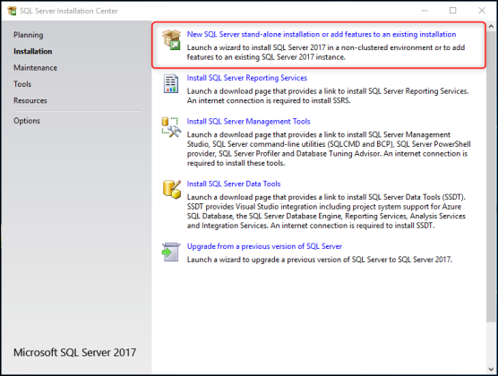Close the SQL Server Installation Center window
The height and width of the screenshot is (376, 498).
click(x=482, y=11)
